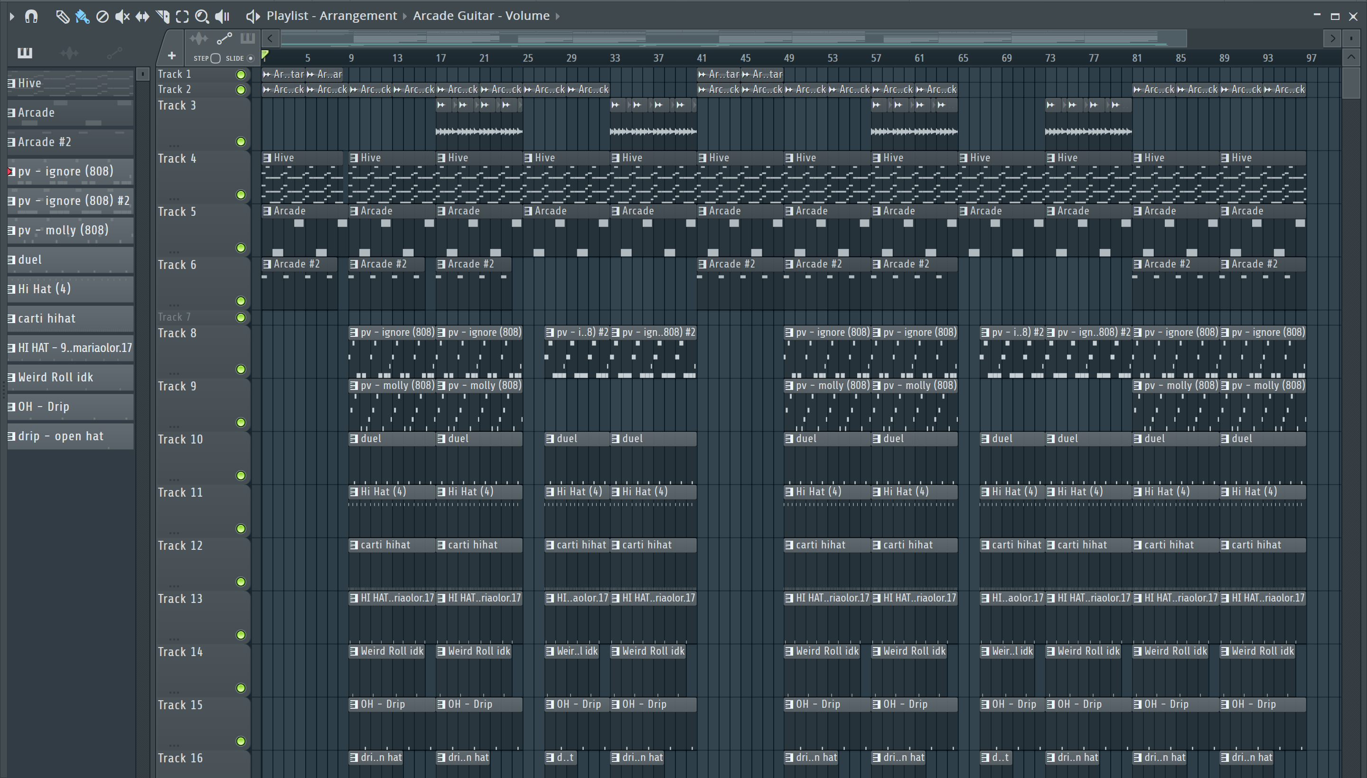This screenshot has height=778, width=1367.
Task: Open the Playlist options menu arrow
Action: click(x=12, y=17)
